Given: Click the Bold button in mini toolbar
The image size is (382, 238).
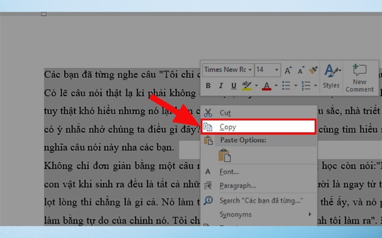Looking at the screenshot, I should (208, 86).
